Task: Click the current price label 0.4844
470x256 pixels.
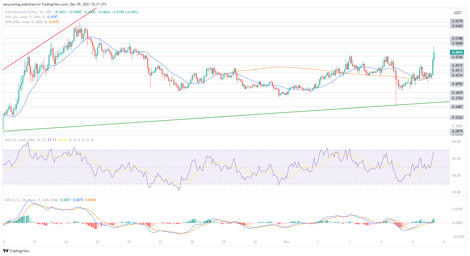Action: (457, 52)
